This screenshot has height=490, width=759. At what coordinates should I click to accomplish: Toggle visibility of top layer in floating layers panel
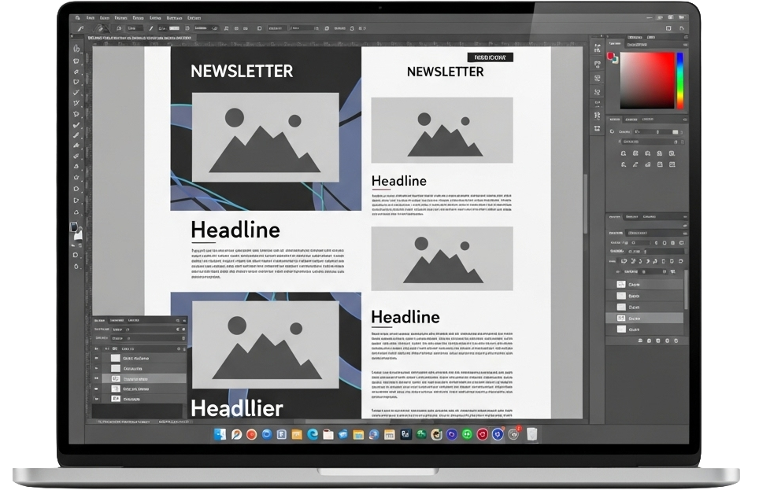[98, 358]
